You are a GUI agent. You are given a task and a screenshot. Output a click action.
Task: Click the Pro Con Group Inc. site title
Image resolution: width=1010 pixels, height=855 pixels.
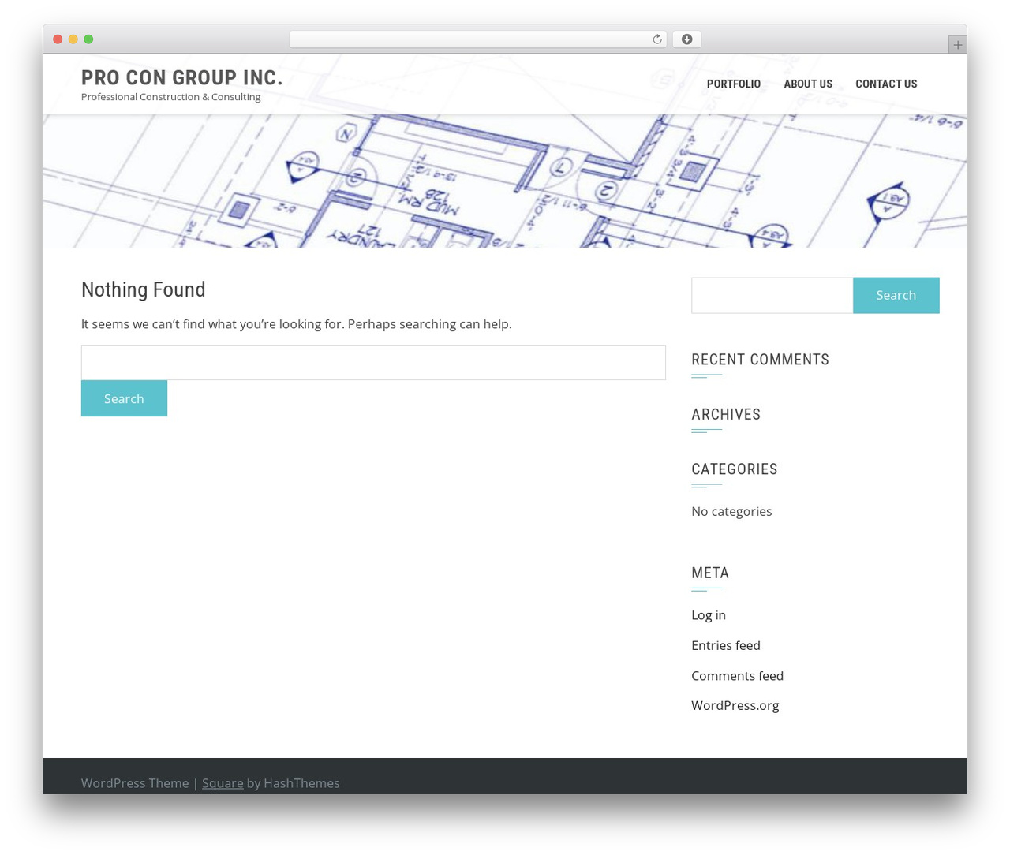click(x=182, y=77)
